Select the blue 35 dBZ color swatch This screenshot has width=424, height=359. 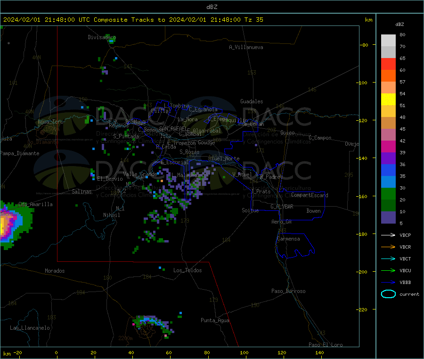click(388, 170)
